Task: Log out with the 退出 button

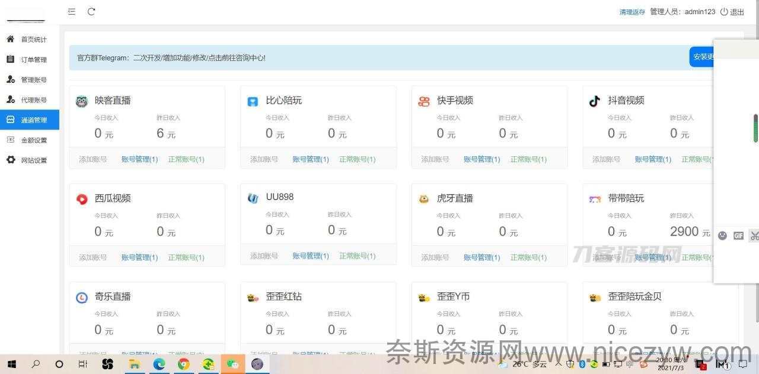Action: 732,12
